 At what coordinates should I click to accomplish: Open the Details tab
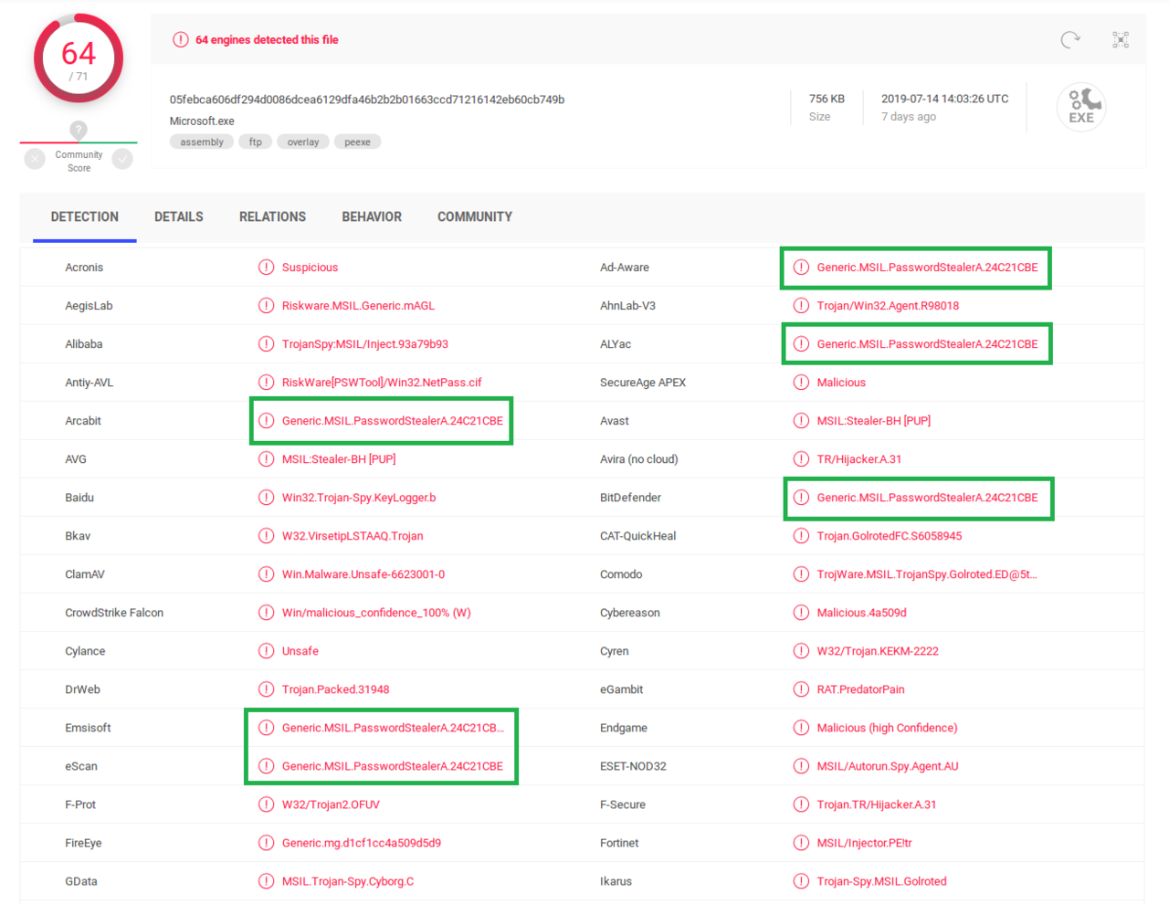pyautogui.click(x=178, y=216)
